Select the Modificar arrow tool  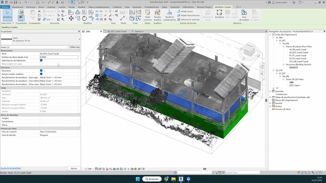click(7, 15)
